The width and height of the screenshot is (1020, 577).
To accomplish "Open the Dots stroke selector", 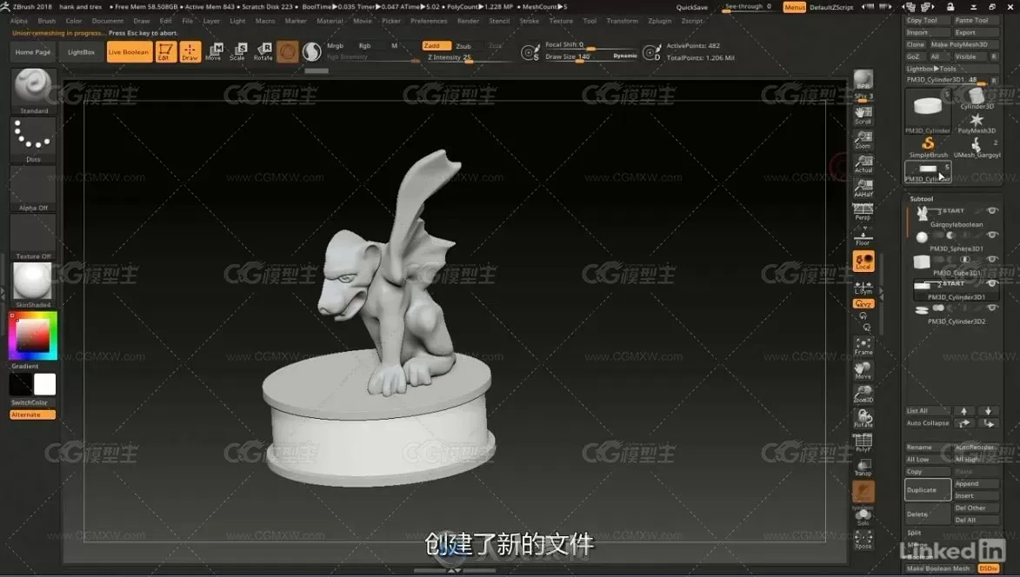I will 33,141.
